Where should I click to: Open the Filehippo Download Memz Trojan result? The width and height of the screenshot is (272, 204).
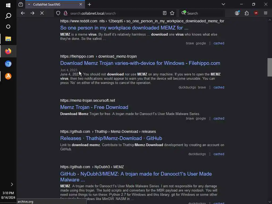coord(140,63)
